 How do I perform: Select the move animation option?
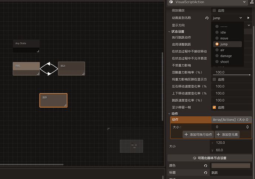[x=227, y=38]
